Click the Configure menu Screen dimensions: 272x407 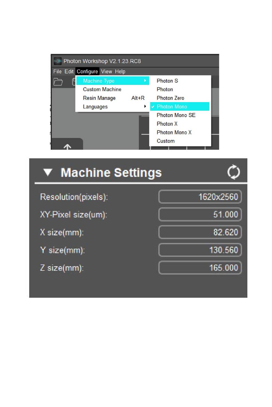click(x=87, y=71)
